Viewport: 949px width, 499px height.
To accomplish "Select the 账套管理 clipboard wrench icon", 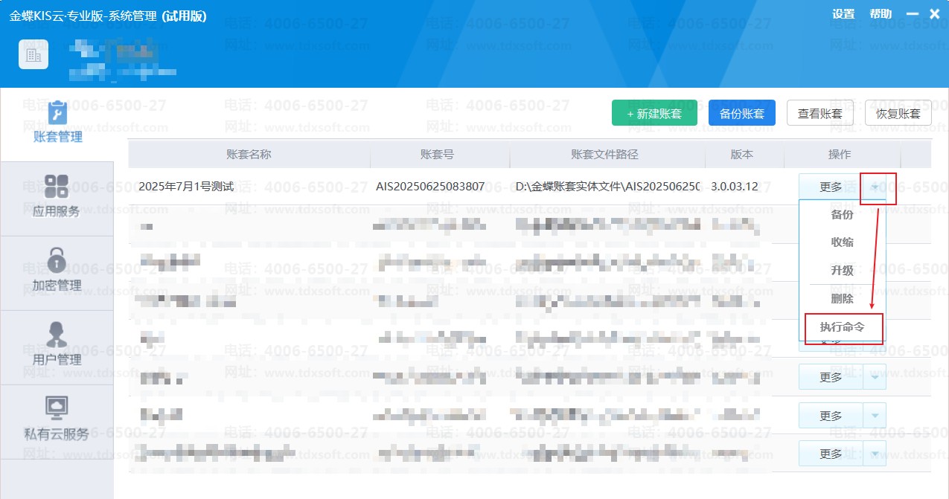I will 57,114.
